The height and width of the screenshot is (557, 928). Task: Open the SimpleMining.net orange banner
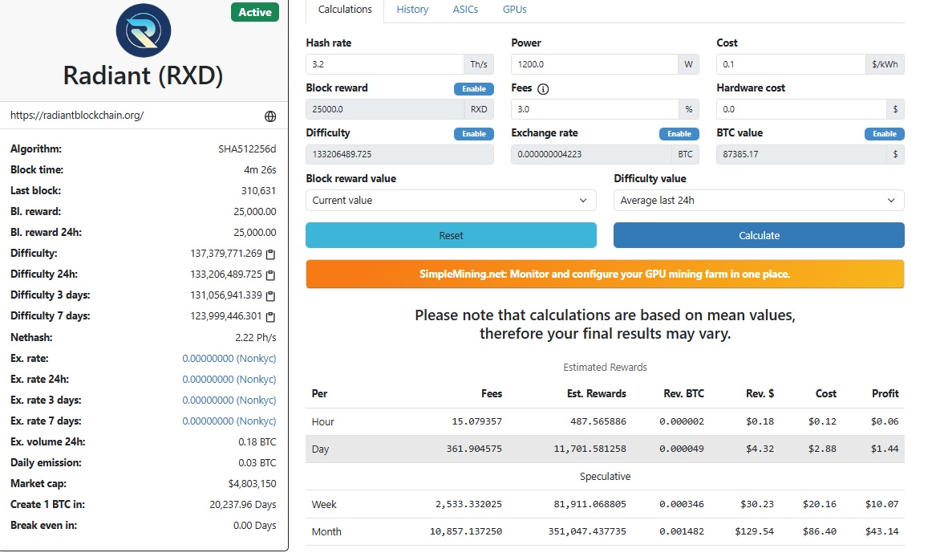[605, 274]
